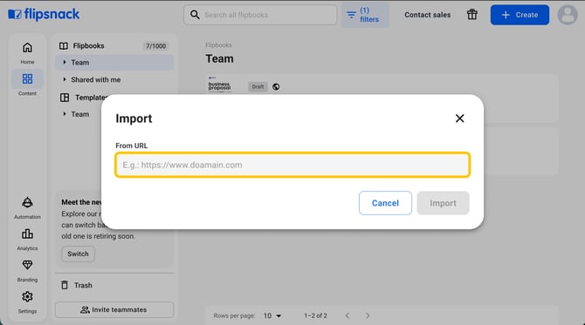Click the Trash bin icon
Image resolution: width=585 pixels, height=325 pixels.
point(65,285)
